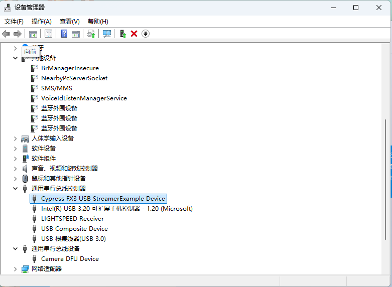Click the network adapter monitor icon
392x287 pixels.
25,269
